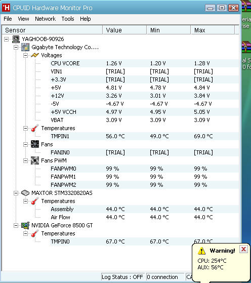Collapse the motherboard Temperatures group
This screenshot has width=251, height=283.
[x=26, y=128]
